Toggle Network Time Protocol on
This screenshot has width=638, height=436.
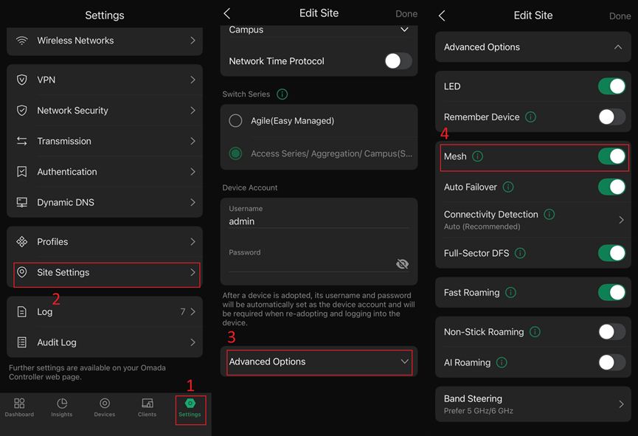pyautogui.click(x=397, y=62)
